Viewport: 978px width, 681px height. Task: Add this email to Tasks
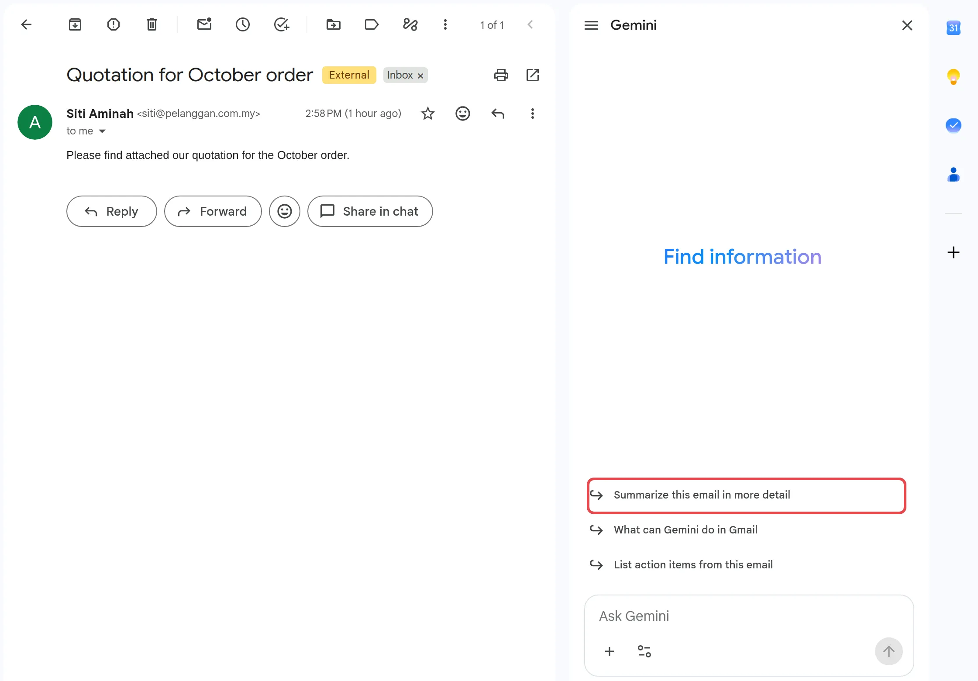[282, 25]
